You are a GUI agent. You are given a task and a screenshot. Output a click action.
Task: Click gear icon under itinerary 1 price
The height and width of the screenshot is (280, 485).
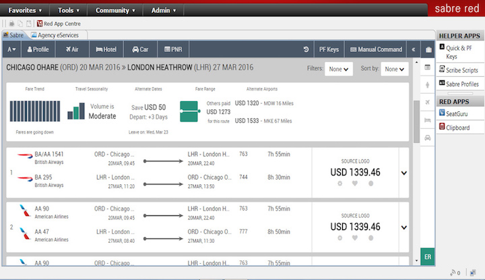coord(340,184)
